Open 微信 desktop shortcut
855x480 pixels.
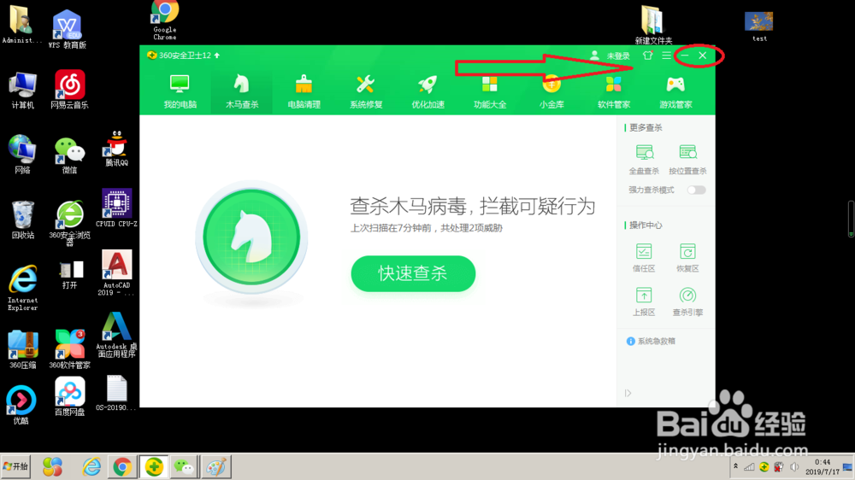pyautogui.click(x=69, y=155)
